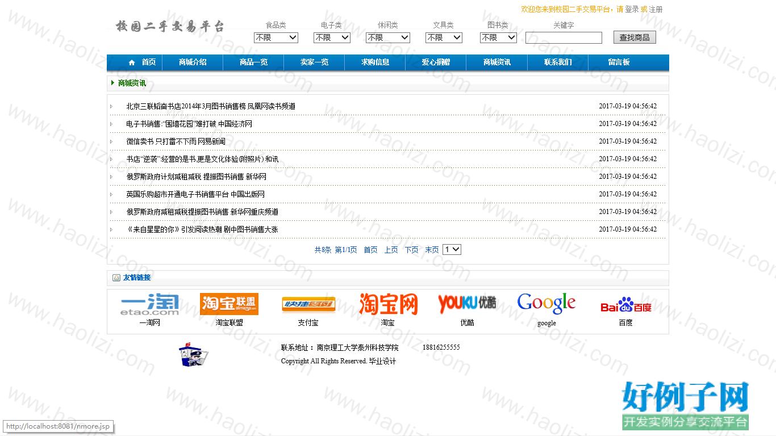Open the 电子类 category dropdown
The height and width of the screenshot is (436, 776).
click(x=332, y=37)
